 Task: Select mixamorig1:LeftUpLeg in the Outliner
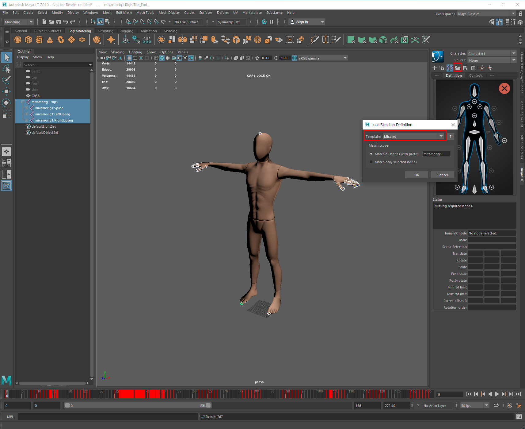(52, 114)
